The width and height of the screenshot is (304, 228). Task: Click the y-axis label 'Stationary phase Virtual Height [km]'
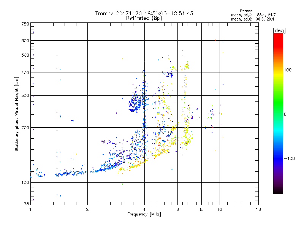pos(17,114)
